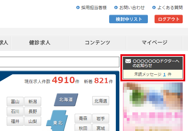Select the 北海道 region on the map
Image resolution: width=188 pixels, height=131 pixels.
click(66, 100)
